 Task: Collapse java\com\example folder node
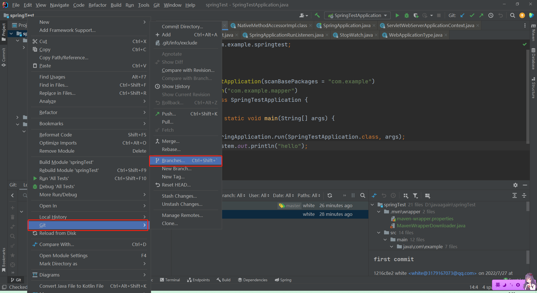click(392, 247)
